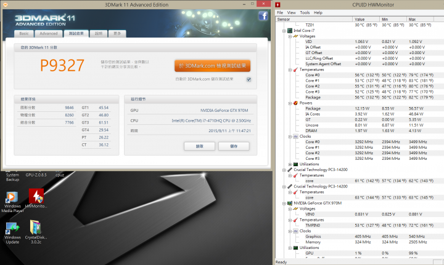Select NVIDIA GeForce GTX 970M card icon
444x265 pixels.
(x=290, y=203)
